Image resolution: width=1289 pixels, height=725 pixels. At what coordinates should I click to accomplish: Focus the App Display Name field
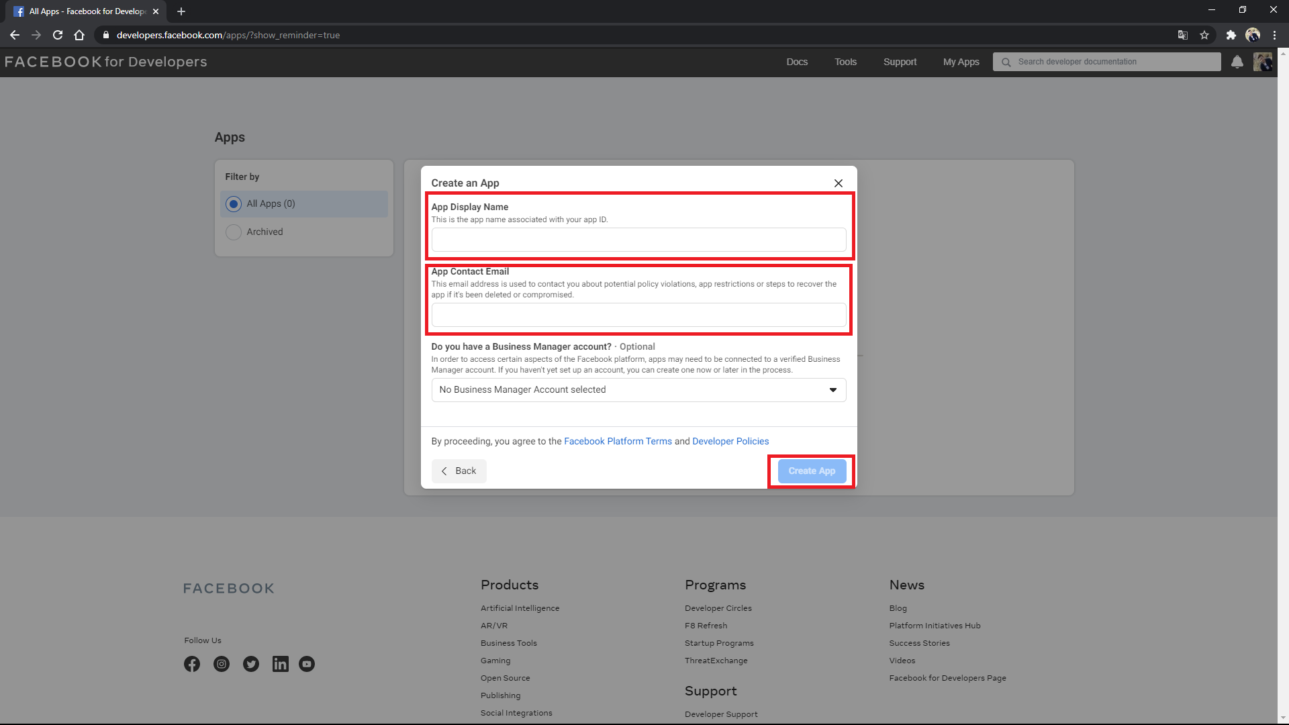tap(638, 240)
